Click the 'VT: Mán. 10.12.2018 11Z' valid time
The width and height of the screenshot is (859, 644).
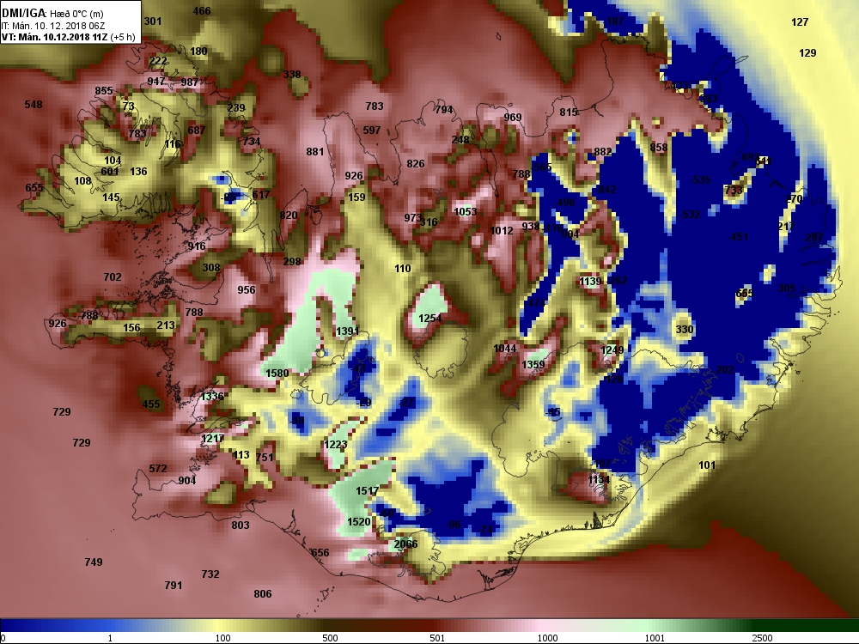[54, 37]
